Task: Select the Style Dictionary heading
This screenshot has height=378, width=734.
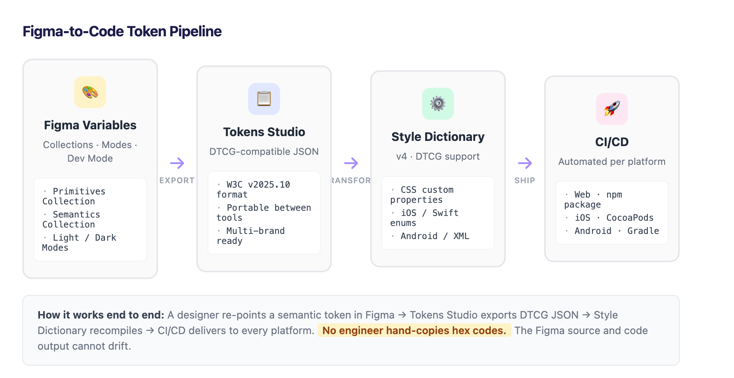Action: click(438, 137)
